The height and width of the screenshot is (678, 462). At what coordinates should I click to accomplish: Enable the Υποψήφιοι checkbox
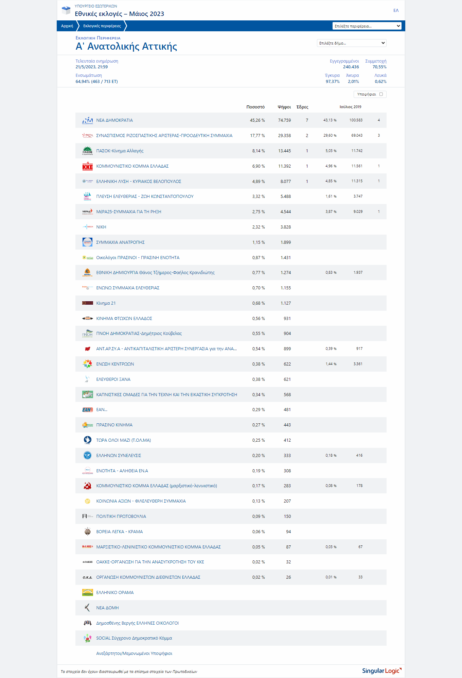tap(381, 94)
